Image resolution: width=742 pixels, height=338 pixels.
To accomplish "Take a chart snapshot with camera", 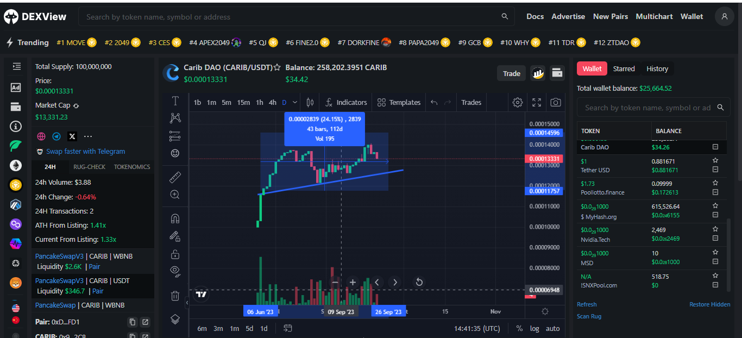I will (x=556, y=102).
